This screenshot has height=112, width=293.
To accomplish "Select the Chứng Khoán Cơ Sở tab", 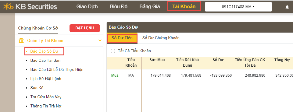I will point(38,28).
